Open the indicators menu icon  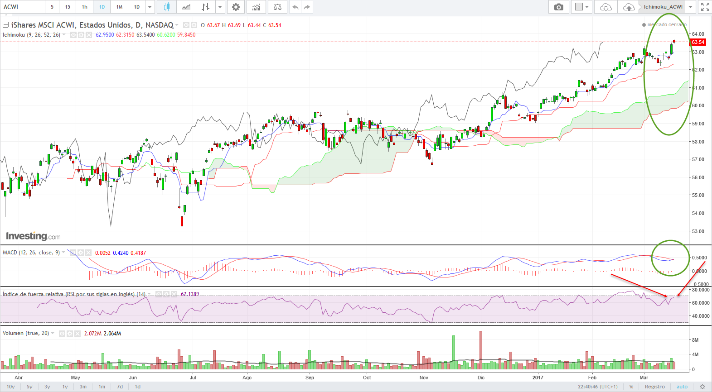257,7
